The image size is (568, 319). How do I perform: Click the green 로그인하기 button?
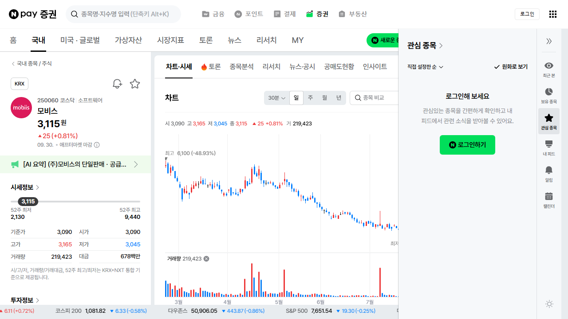click(467, 145)
